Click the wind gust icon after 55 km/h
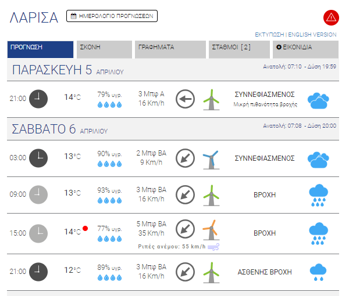The image size is (349, 296). coord(213,247)
